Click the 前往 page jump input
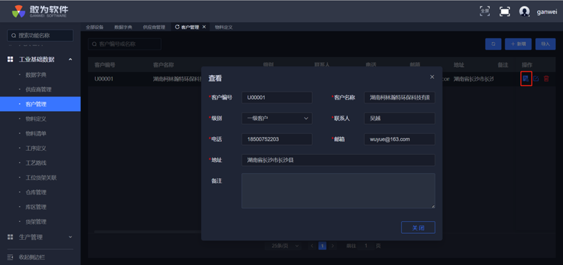Screen dimensions: 563x265 coord(366,246)
